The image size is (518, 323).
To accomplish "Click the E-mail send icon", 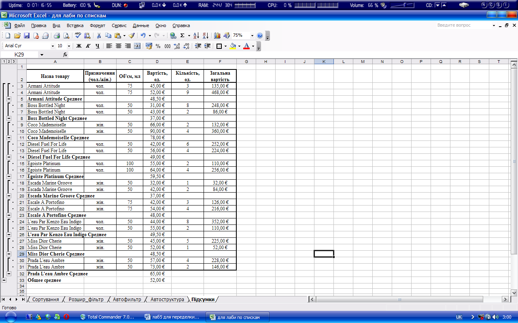I will [45, 36].
